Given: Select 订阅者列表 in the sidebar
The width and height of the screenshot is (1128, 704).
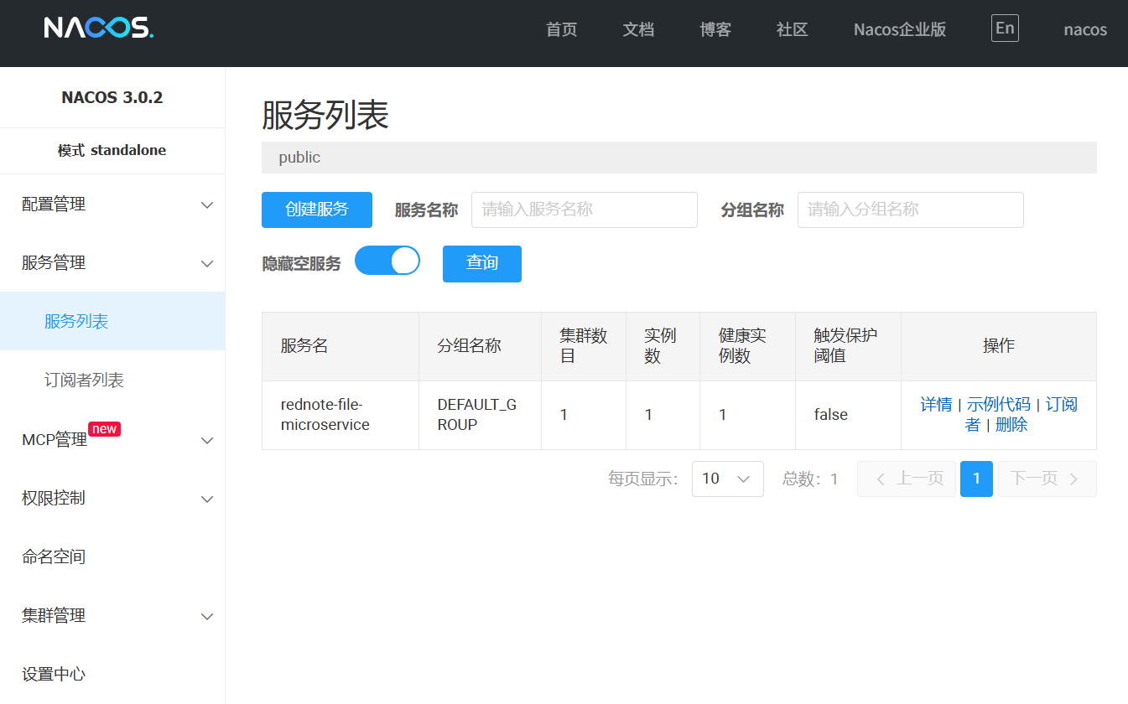Looking at the screenshot, I should pyautogui.click(x=112, y=380).
